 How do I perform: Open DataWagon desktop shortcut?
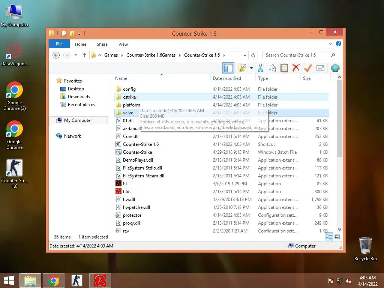click(x=14, y=54)
